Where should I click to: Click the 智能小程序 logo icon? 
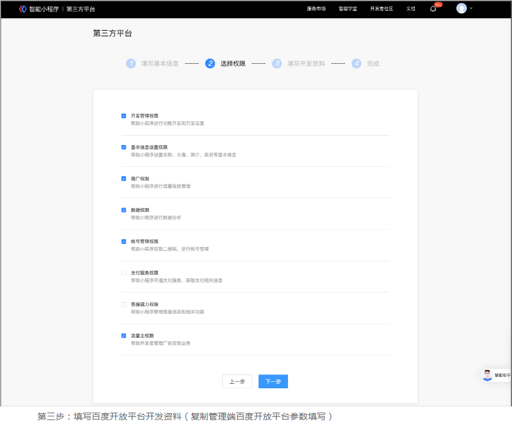pyautogui.click(x=23, y=9)
